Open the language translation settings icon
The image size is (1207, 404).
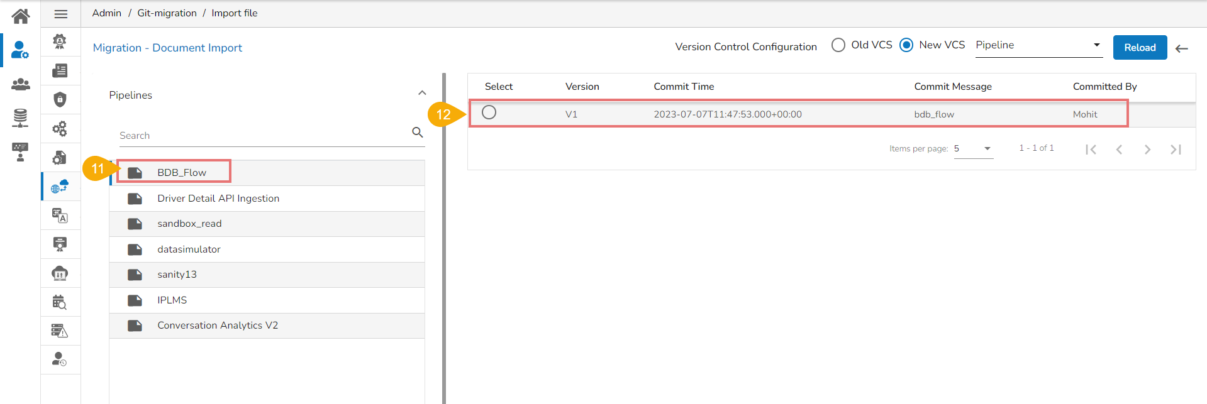pyautogui.click(x=60, y=216)
